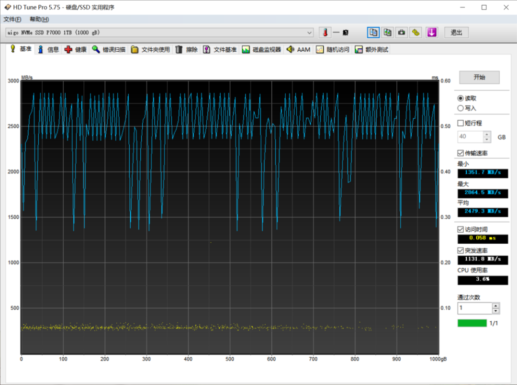Open the 额外测试 tab

pyautogui.click(x=371, y=49)
